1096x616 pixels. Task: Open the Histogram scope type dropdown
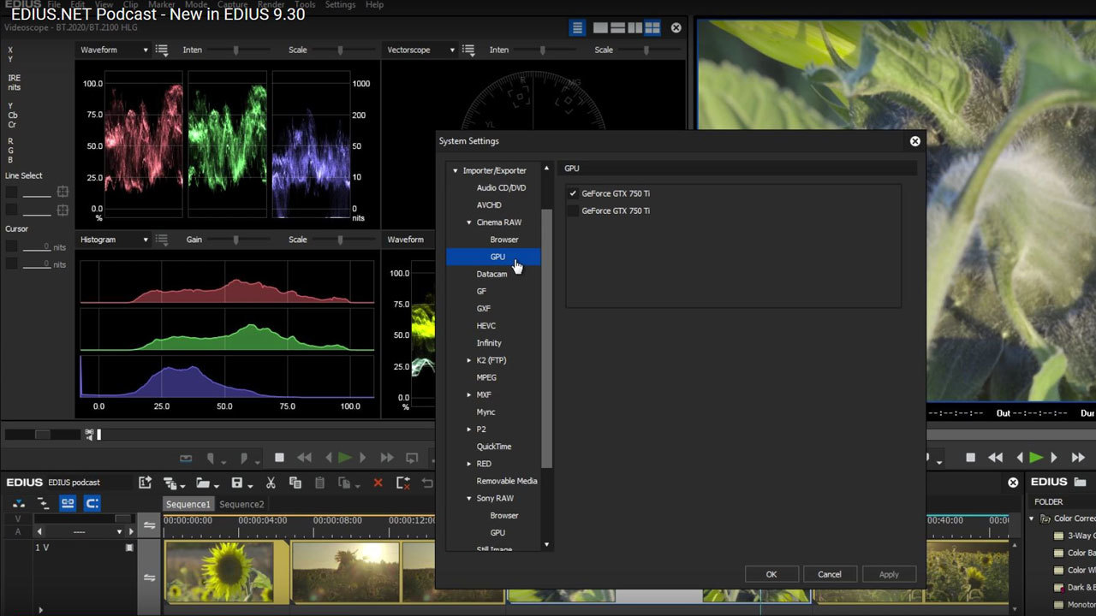[x=114, y=240]
